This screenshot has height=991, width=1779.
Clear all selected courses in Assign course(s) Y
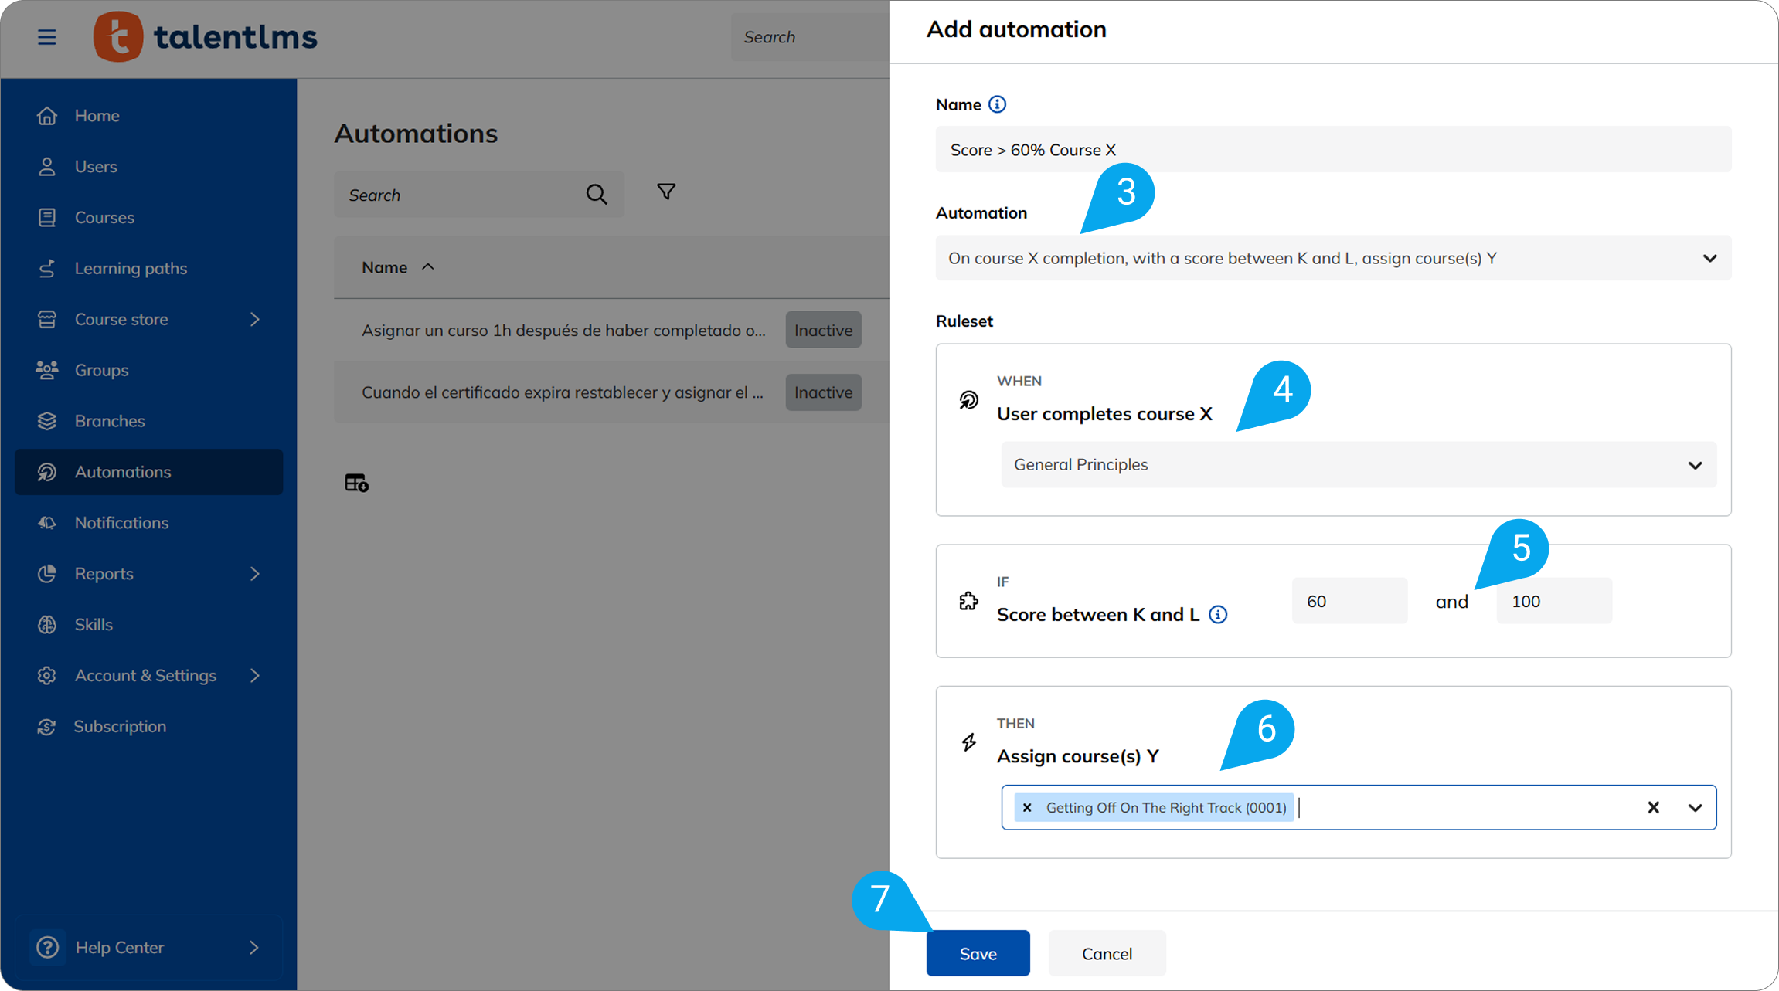(x=1653, y=808)
